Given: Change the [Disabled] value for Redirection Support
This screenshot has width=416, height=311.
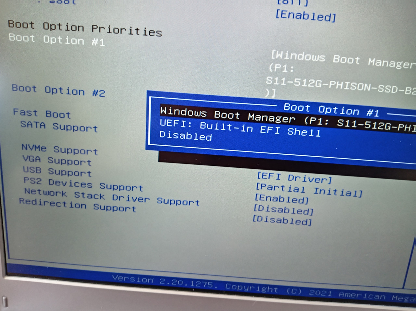Looking at the screenshot, I should point(282,221).
